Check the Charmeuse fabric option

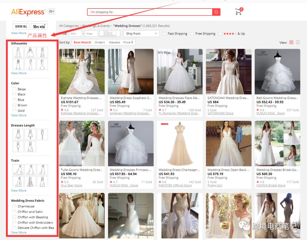[14, 207]
